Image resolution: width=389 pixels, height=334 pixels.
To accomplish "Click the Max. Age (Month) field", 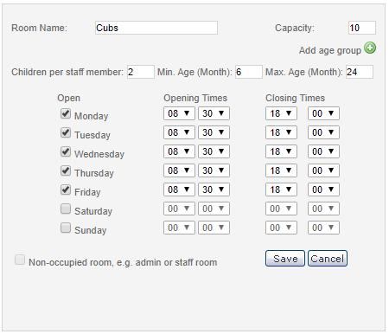I will point(360,72).
